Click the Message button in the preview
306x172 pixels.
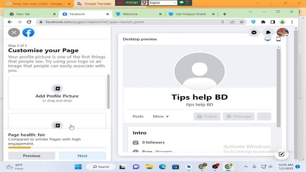(x=239, y=117)
